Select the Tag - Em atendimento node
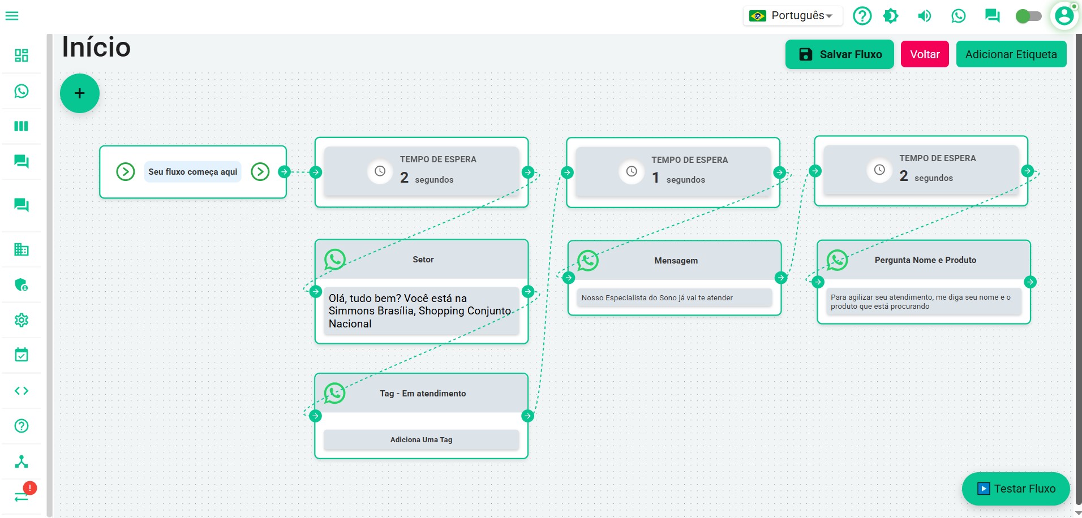1082x518 pixels. [x=422, y=394]
